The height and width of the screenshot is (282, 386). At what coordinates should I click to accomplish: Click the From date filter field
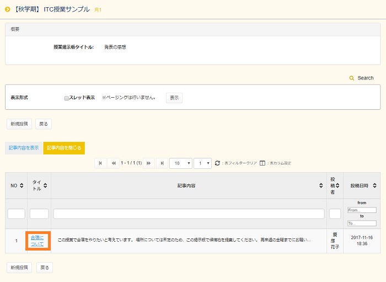click(x=362, y=210)
